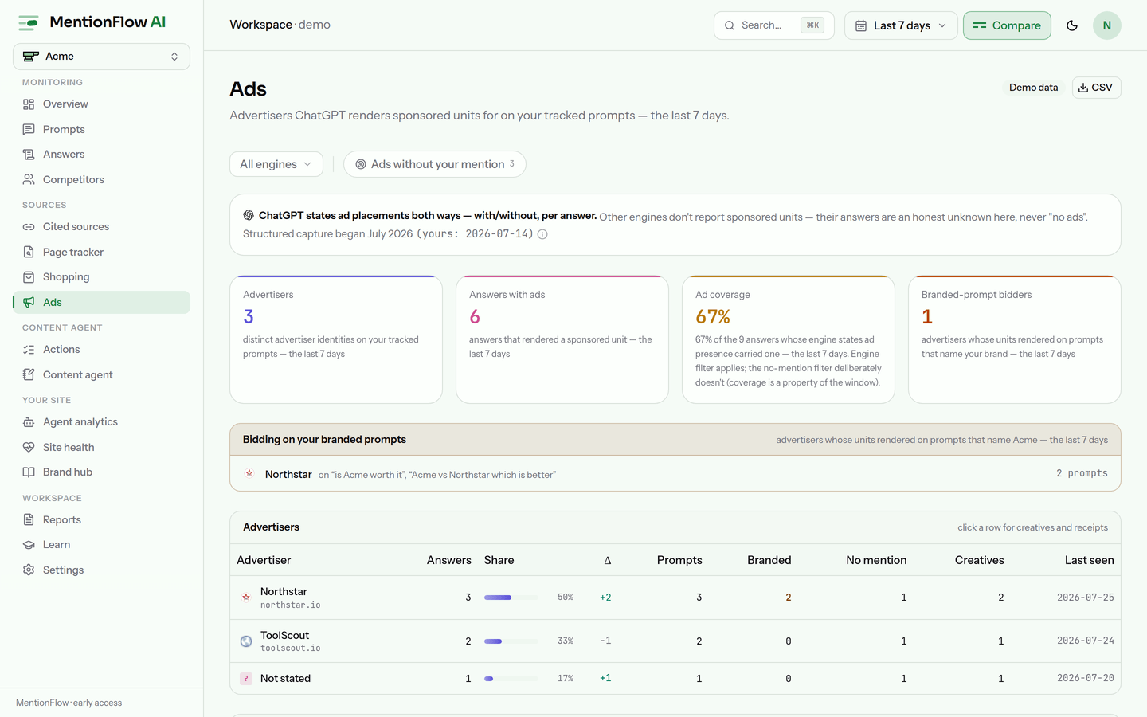
Task: Navigate to Cited sources
Action: click(x=101, y=227)
